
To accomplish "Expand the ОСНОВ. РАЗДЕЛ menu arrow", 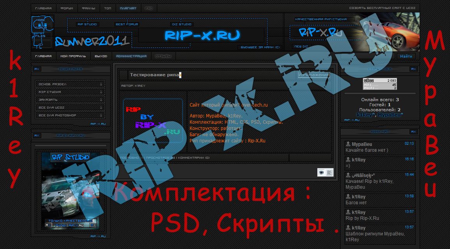I will coord(101,84).
